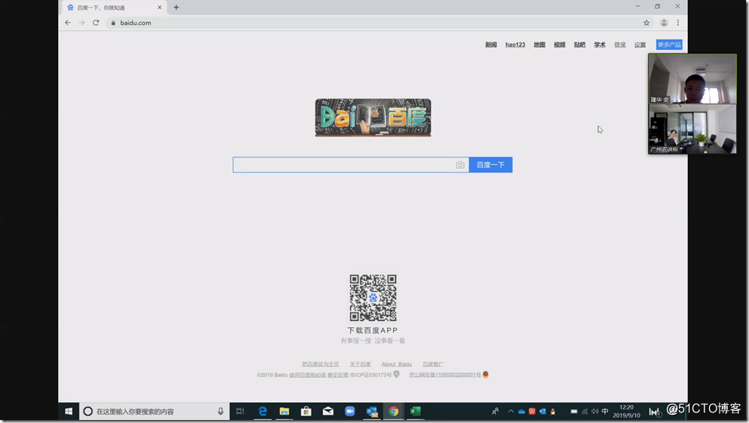Click the 把百度设为主页 link
The image size is (749, 423).
pyautogui.click(x=320, y=364)
